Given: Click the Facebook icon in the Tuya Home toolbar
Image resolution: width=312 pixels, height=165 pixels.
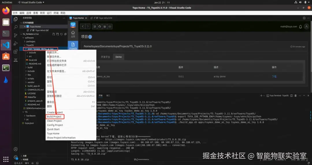Looking at the screenshot, I should (95, 27).
